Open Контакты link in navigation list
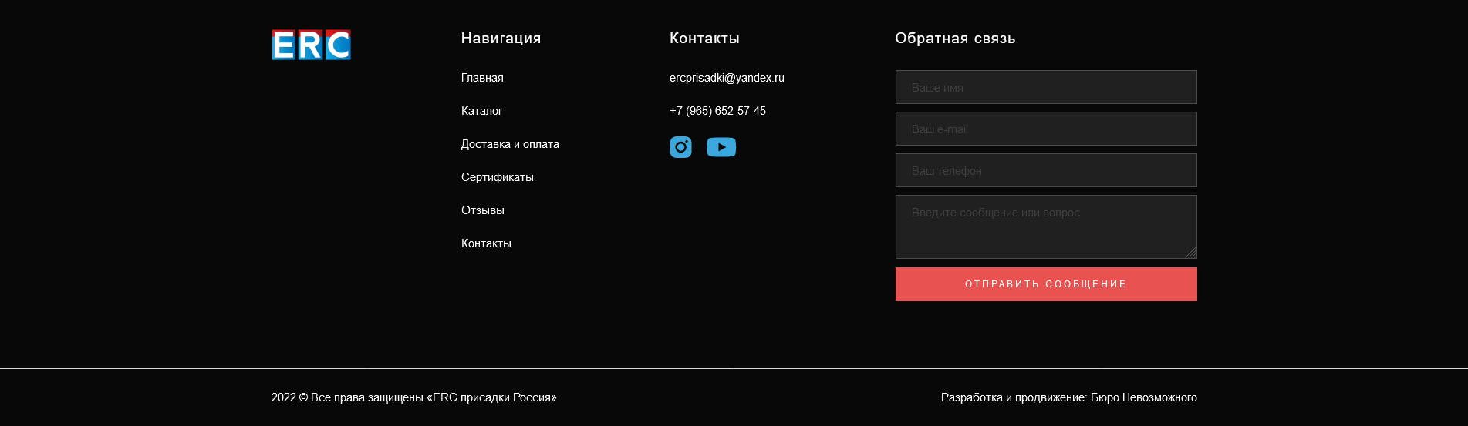The height and width of the screenshot is (426, 1468). [x=486, y=243]
